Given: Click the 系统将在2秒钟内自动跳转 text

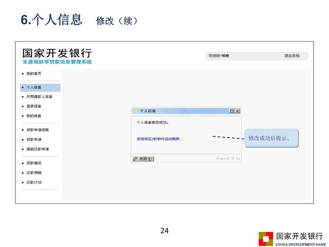Looking at the screenshot, I should [161, 139].
